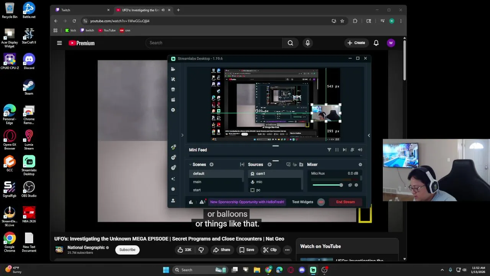
Task: Click the End Stream button
Action: [x=345, y=202]
